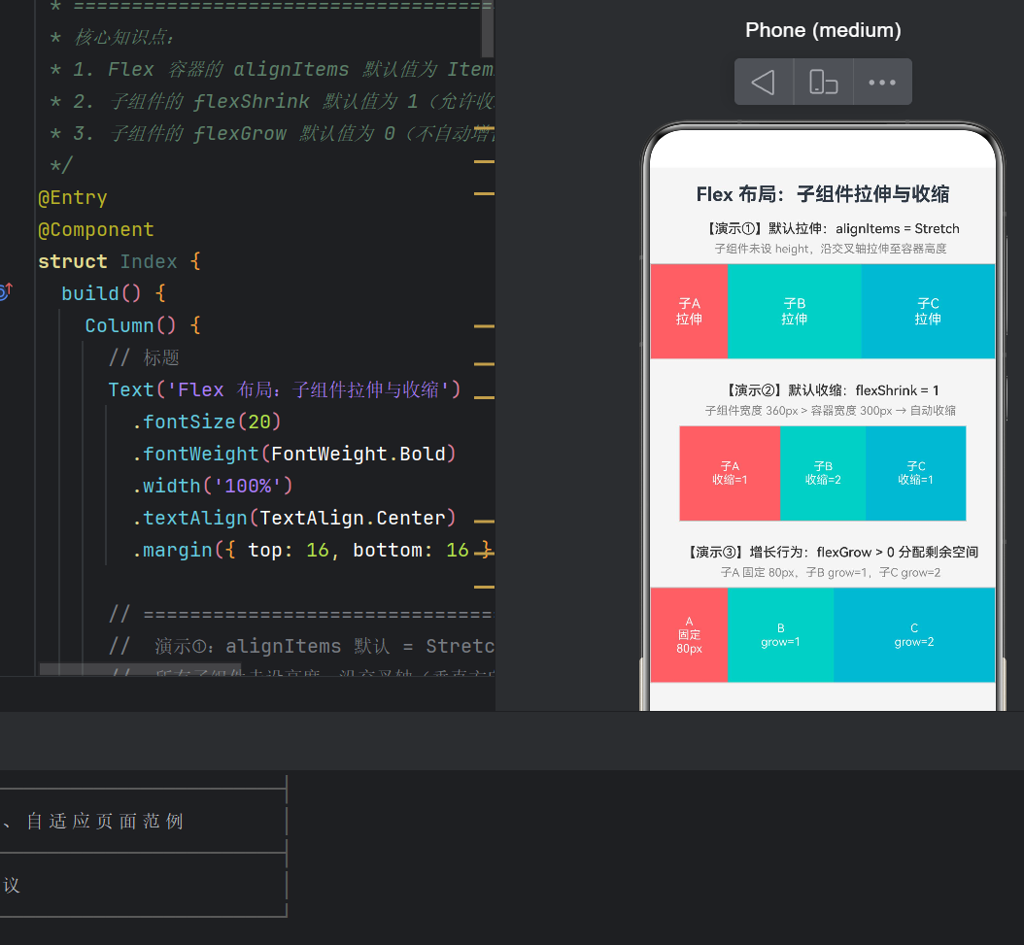Click the B grow=1 block
Viewport: 1024px width, 945px height.
pos(780,635)
